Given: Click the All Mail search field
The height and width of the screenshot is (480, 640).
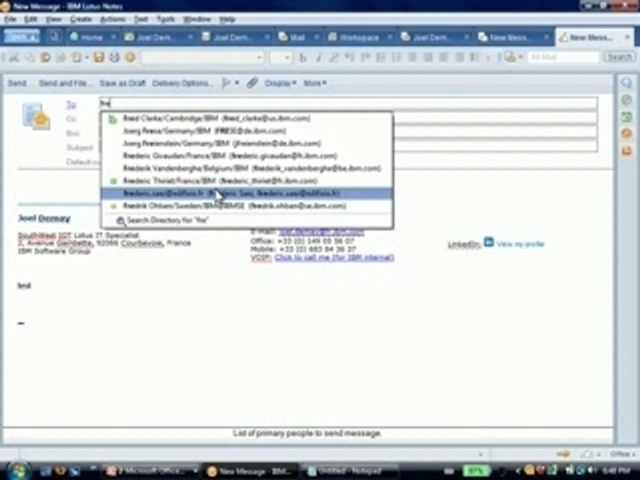Looking at the screenshot, I should coord(563,57).
